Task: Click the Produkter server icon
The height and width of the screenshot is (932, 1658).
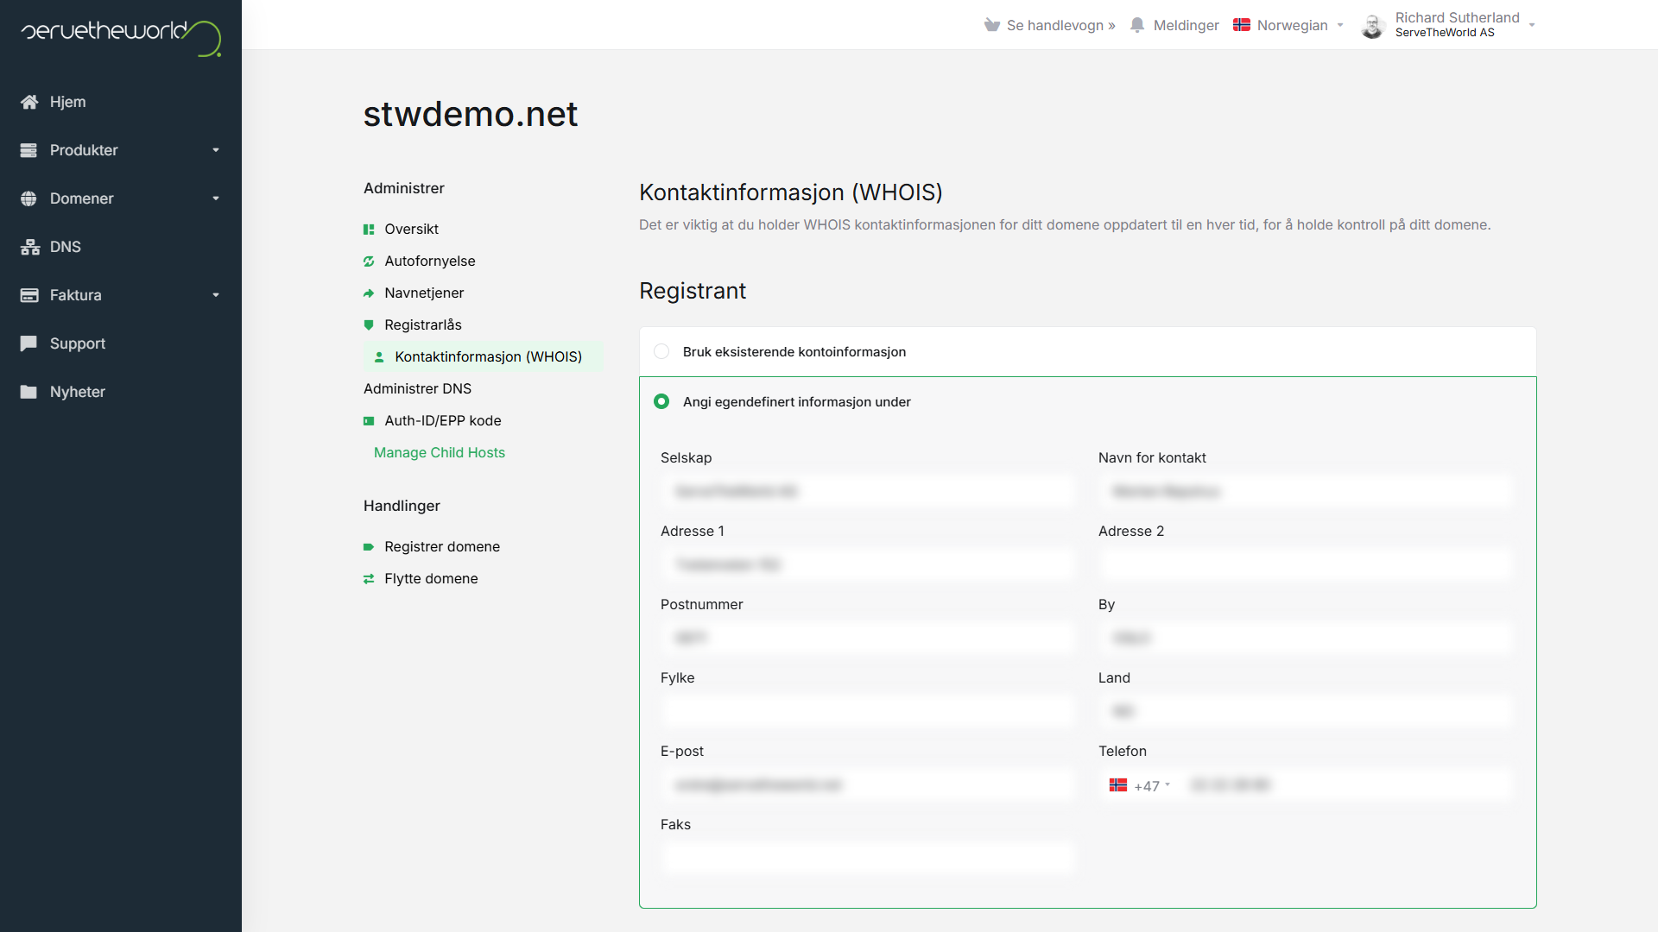Action: (28, 150)
